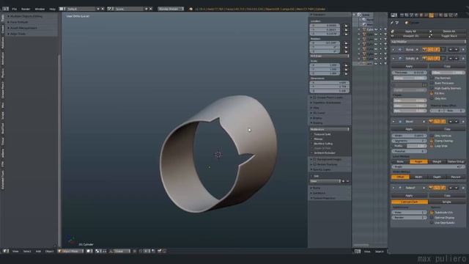Enable Optimal Display checkbox

click(x=432, y=218)
